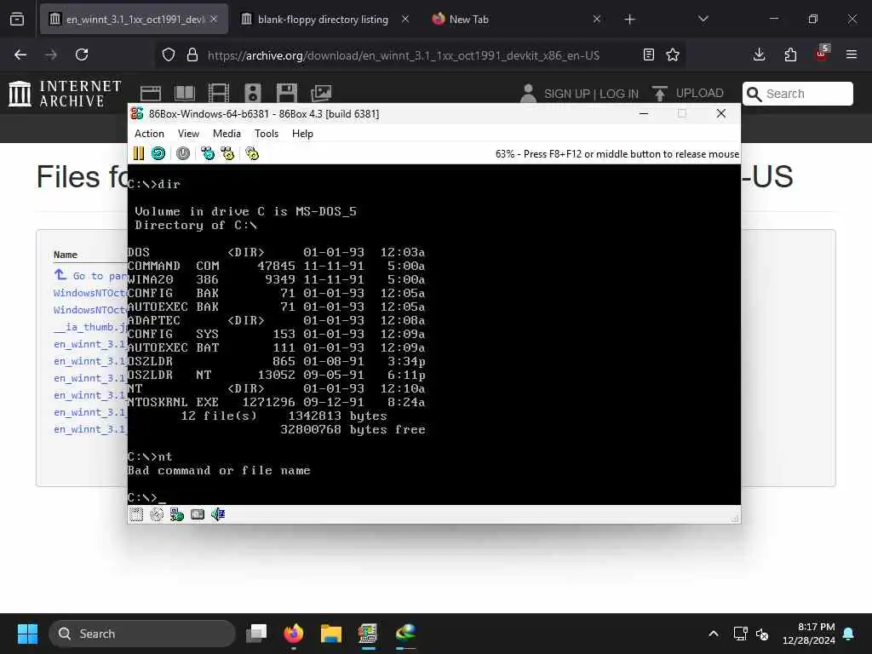Open Internet Archive texts book icon
Image resolution: width=872 pixels, height=654 pixels.
[x=185, y=94]
